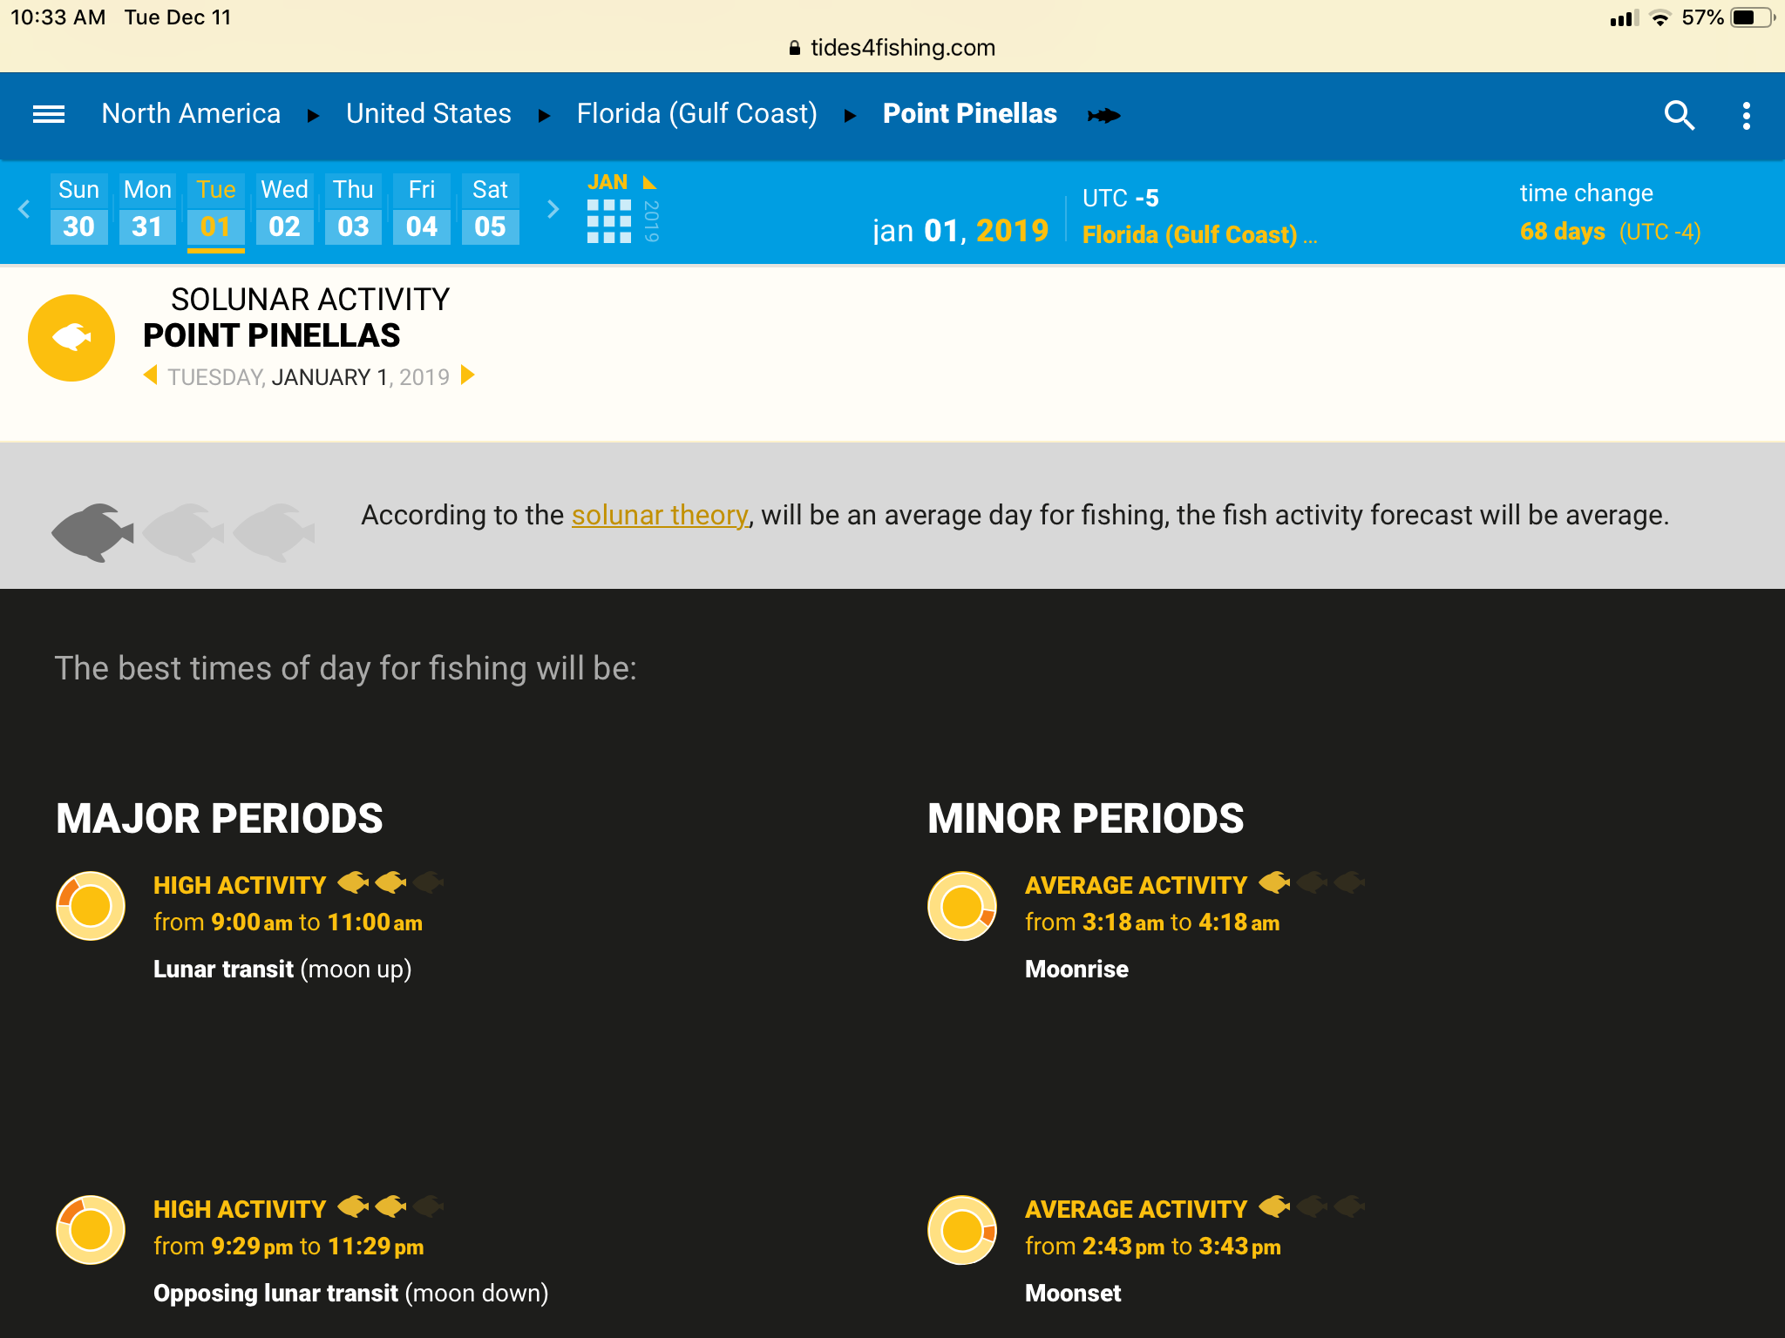This screenshot has width=1785, height=1338.
Task: Go to previous day using yellow left arrow
Action: [151, 375]
